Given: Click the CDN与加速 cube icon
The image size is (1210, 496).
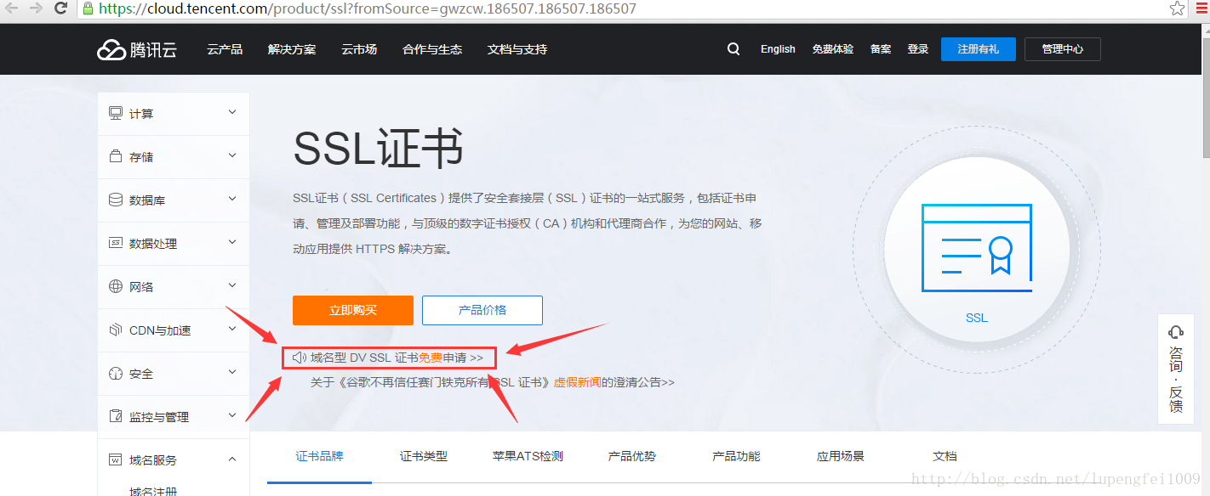Looking at the screenshot, I should coord(116,330).
